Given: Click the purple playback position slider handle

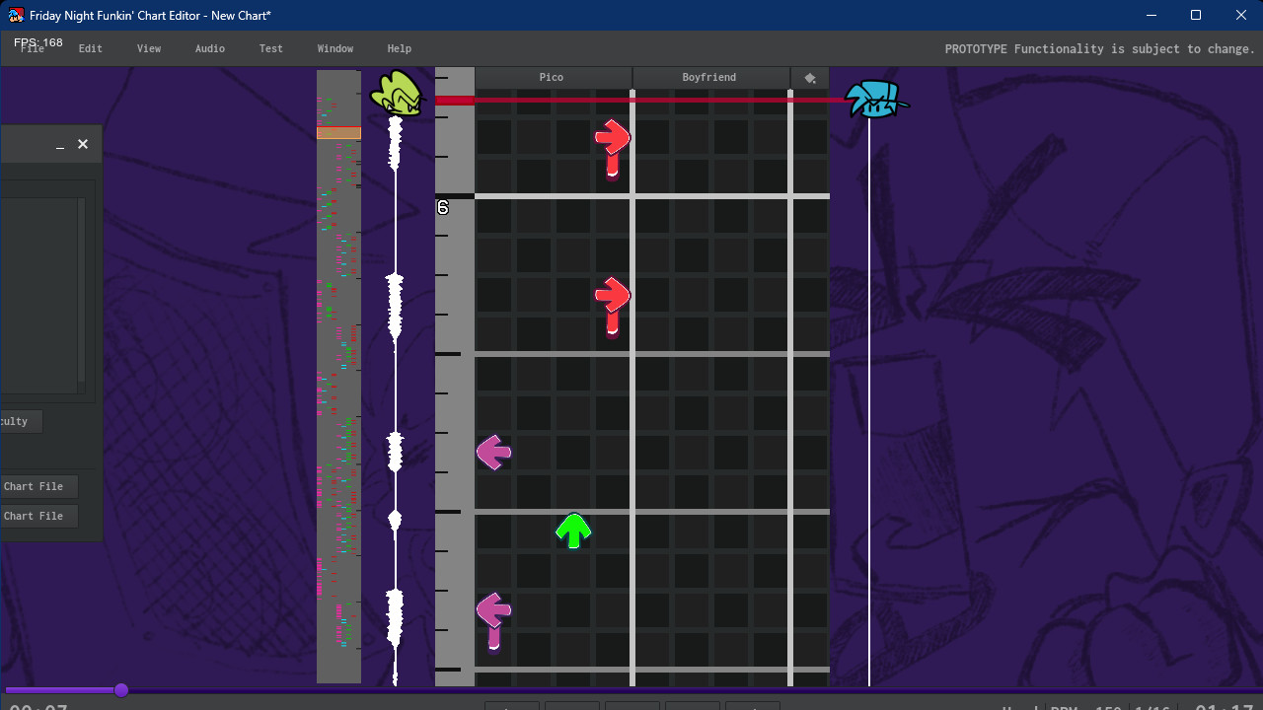Looking at the screenshot, I should [121, 690].
